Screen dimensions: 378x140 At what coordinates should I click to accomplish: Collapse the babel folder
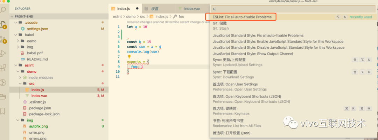16,35
